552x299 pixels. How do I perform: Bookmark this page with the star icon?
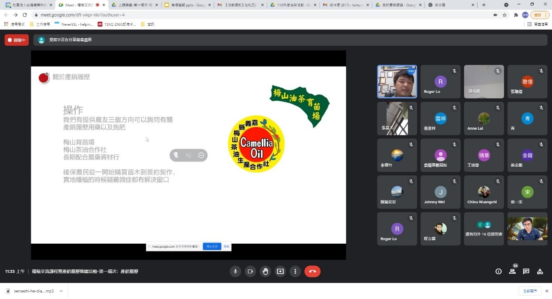(505, 15)
